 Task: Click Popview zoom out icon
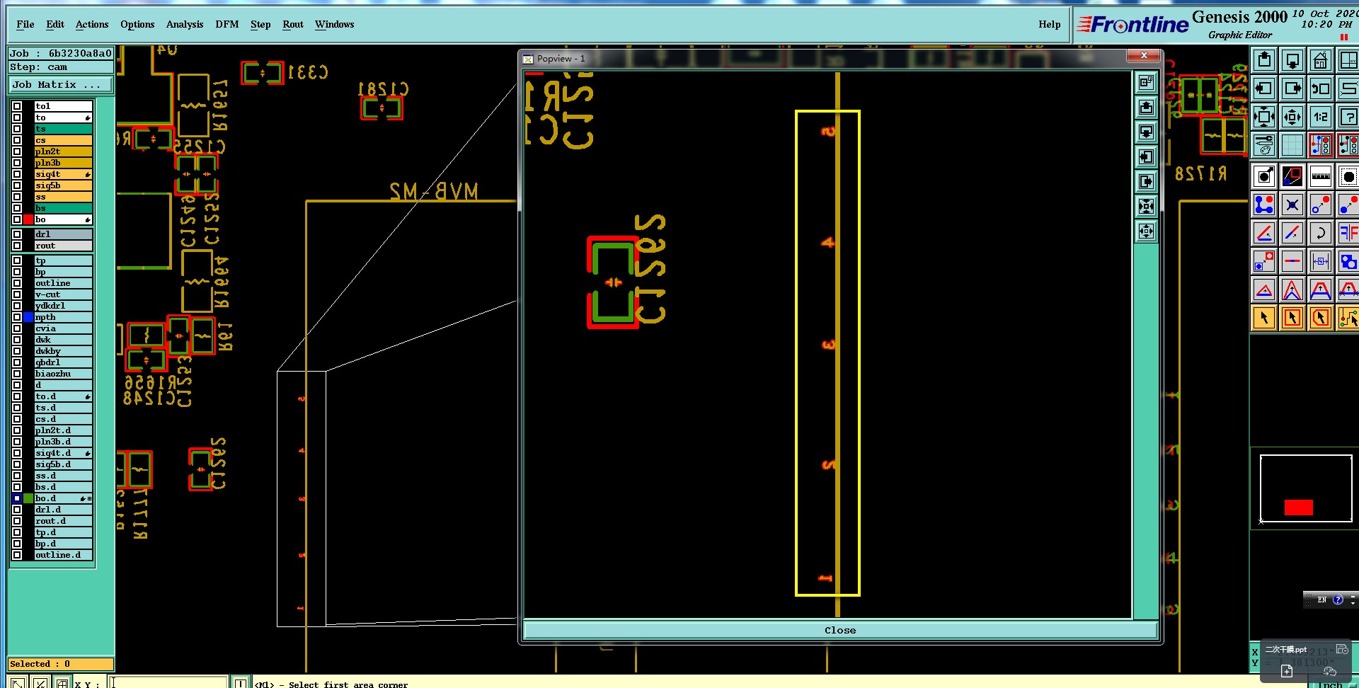pyautogui.click(x=1147, y=231)
